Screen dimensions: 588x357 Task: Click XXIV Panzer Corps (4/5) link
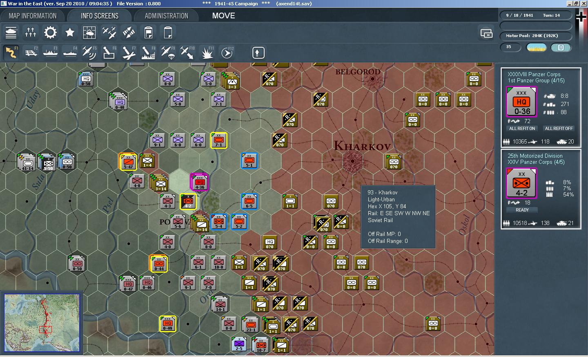pos(536,162)
